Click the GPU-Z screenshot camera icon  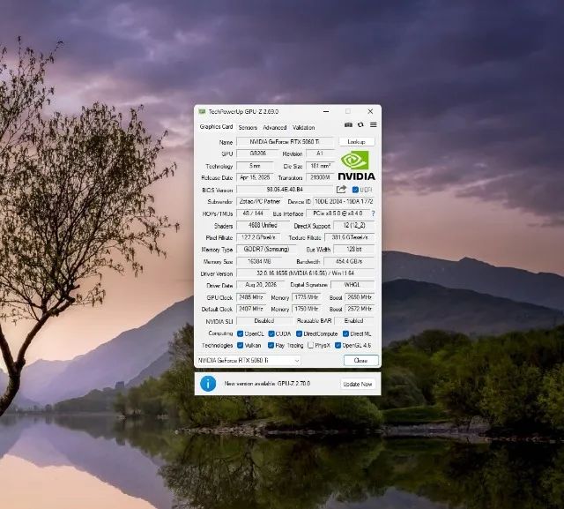click(348, 125)
